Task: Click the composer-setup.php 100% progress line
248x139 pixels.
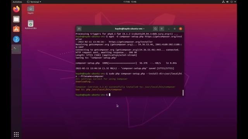Action: tap(126, 63)
